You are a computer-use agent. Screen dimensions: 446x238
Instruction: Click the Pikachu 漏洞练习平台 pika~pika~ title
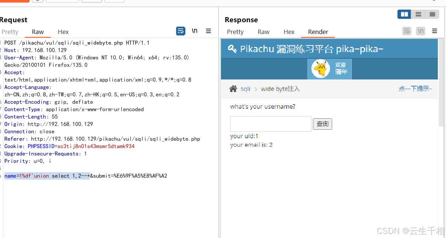(311, 49)
